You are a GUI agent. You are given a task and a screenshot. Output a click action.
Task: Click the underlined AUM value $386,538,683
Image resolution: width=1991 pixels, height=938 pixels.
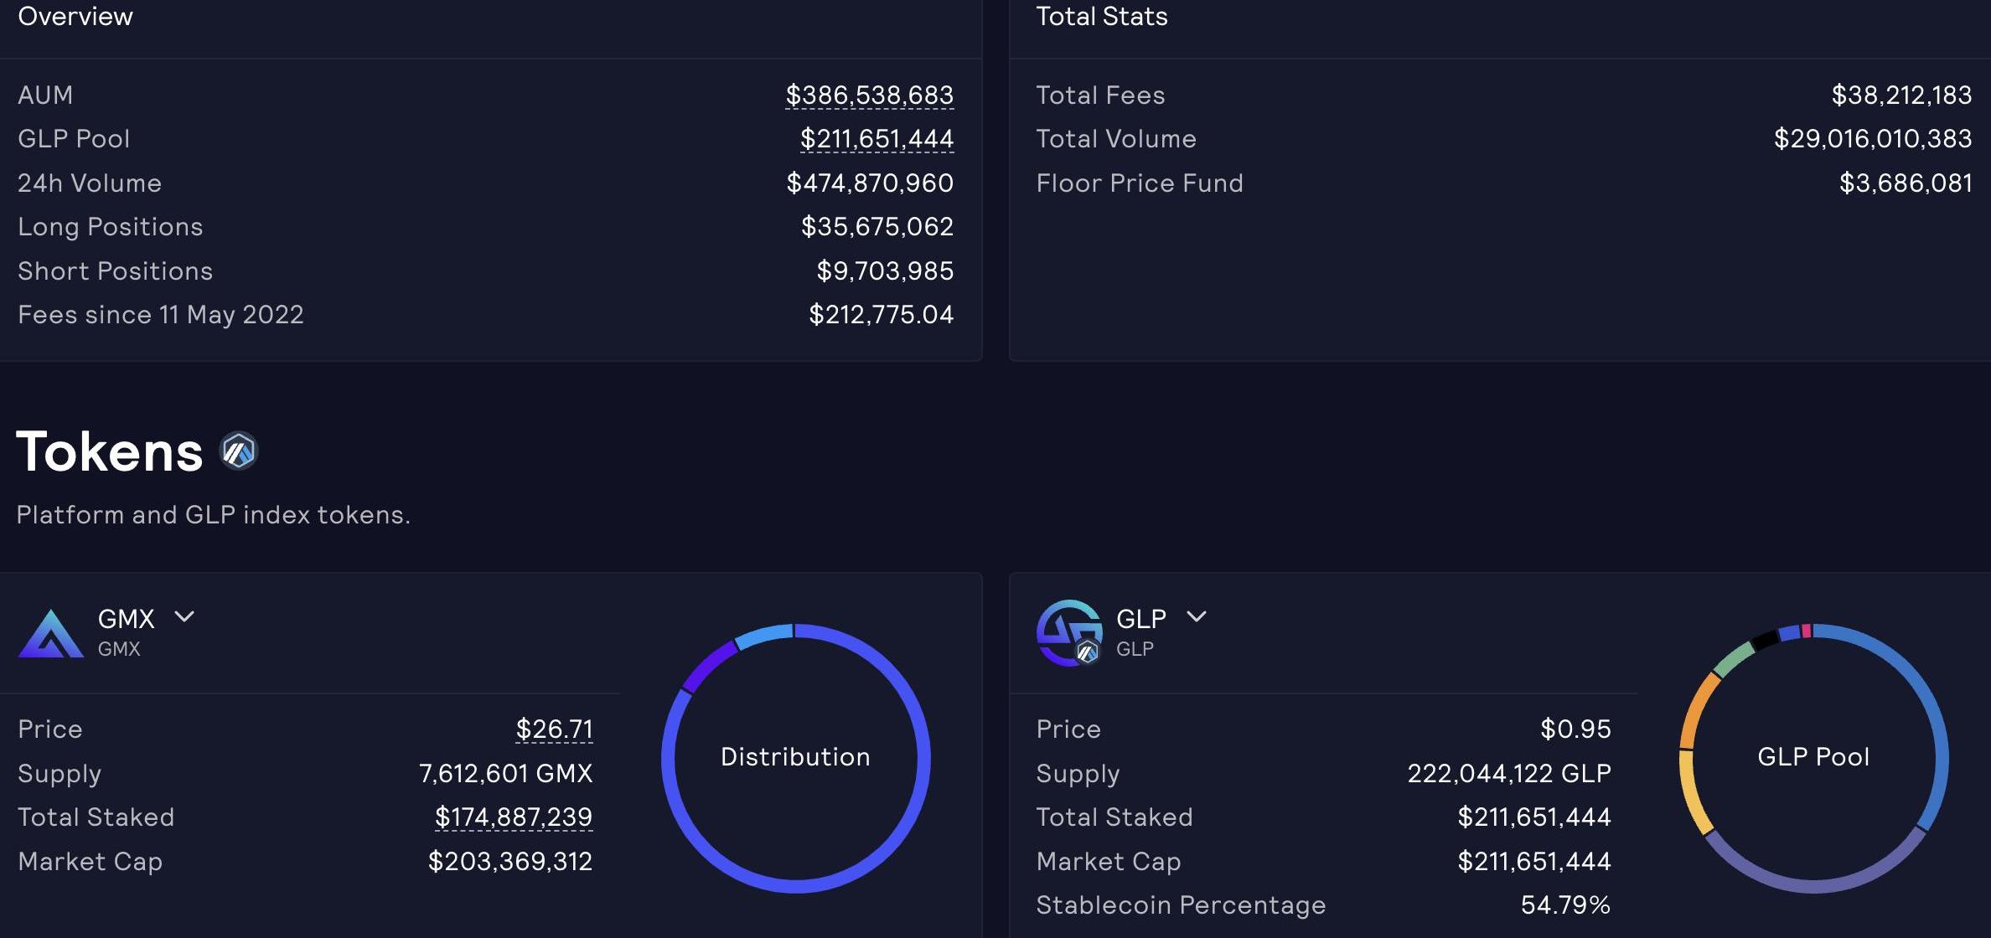869,95
